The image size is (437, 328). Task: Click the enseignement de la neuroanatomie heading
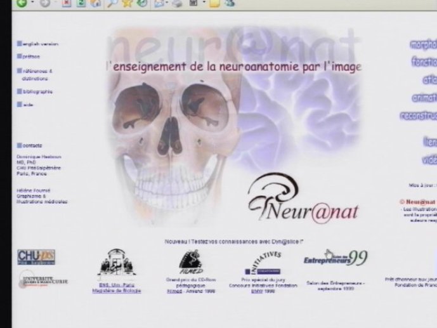pyautogui.click(x=234, y=67)
